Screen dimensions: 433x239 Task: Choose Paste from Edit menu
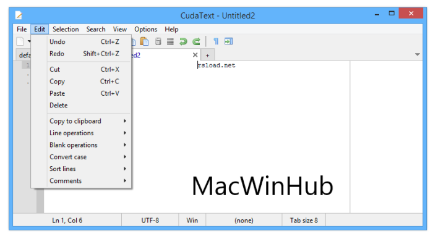coord(81,93)
